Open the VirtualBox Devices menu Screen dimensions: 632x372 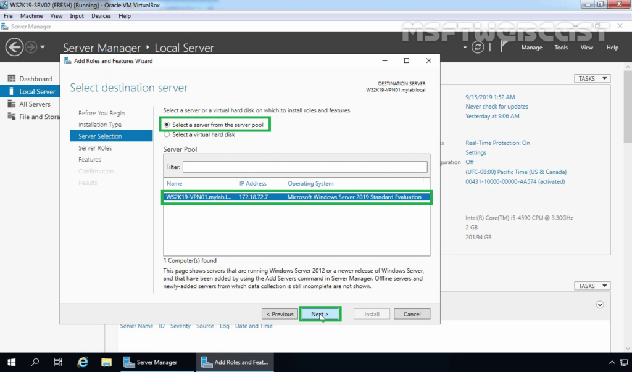101,15
